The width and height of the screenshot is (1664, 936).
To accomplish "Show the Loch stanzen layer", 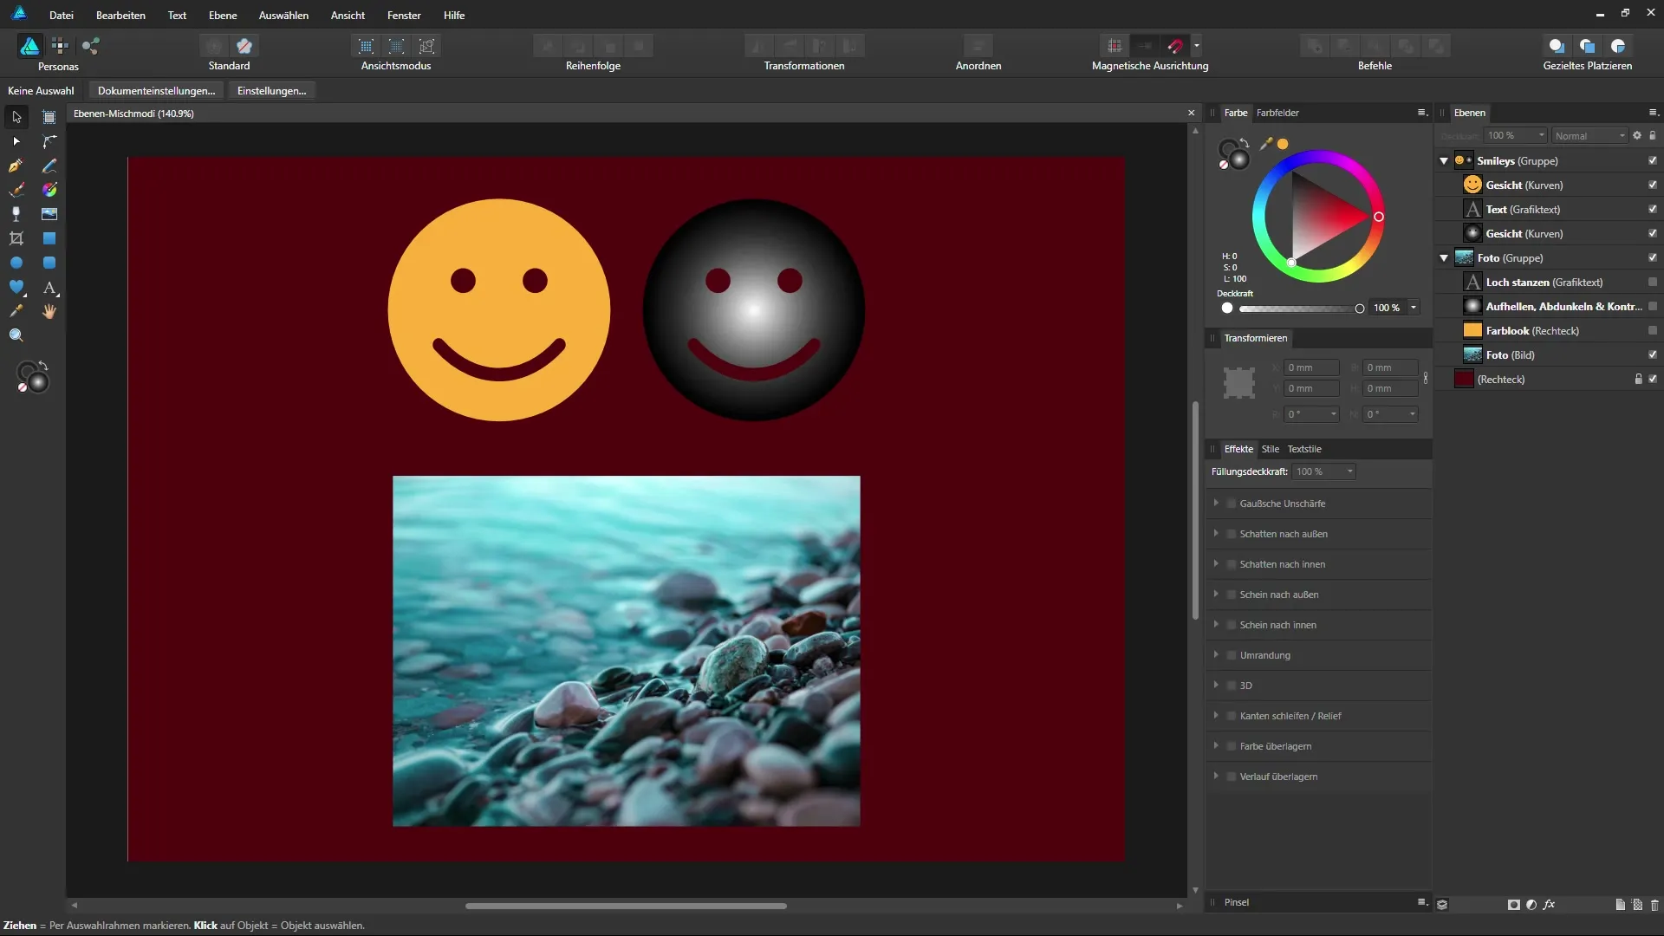I will tap(1653, 283).
